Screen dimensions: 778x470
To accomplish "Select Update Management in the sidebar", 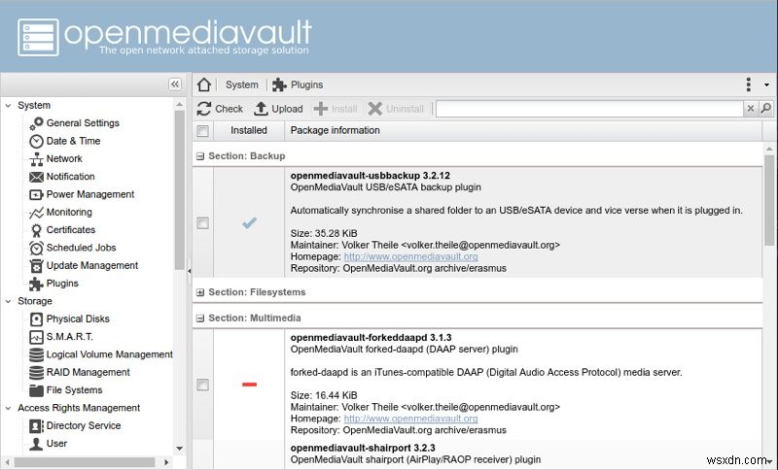I will coord(92,265).
